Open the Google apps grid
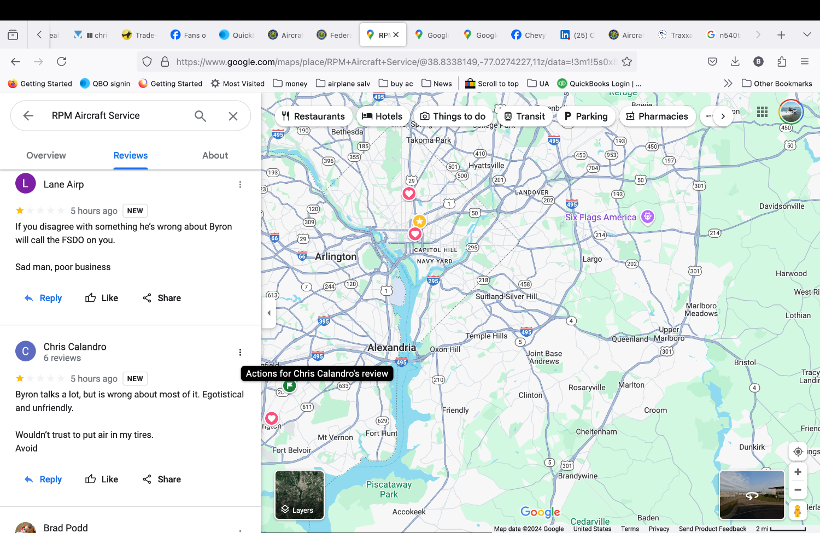Viewport: 820px width, 533px height. pos(763,112)
